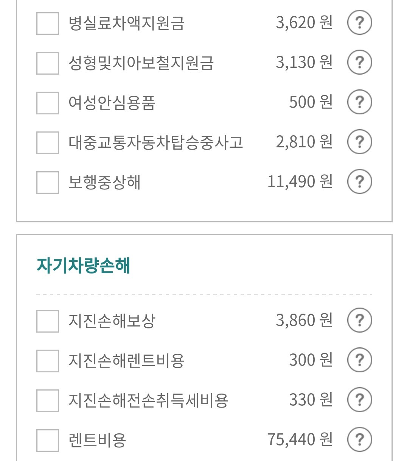Open help for 대중교통자동차탑승중사고
The image size is (404, 461).
(359, 142)
